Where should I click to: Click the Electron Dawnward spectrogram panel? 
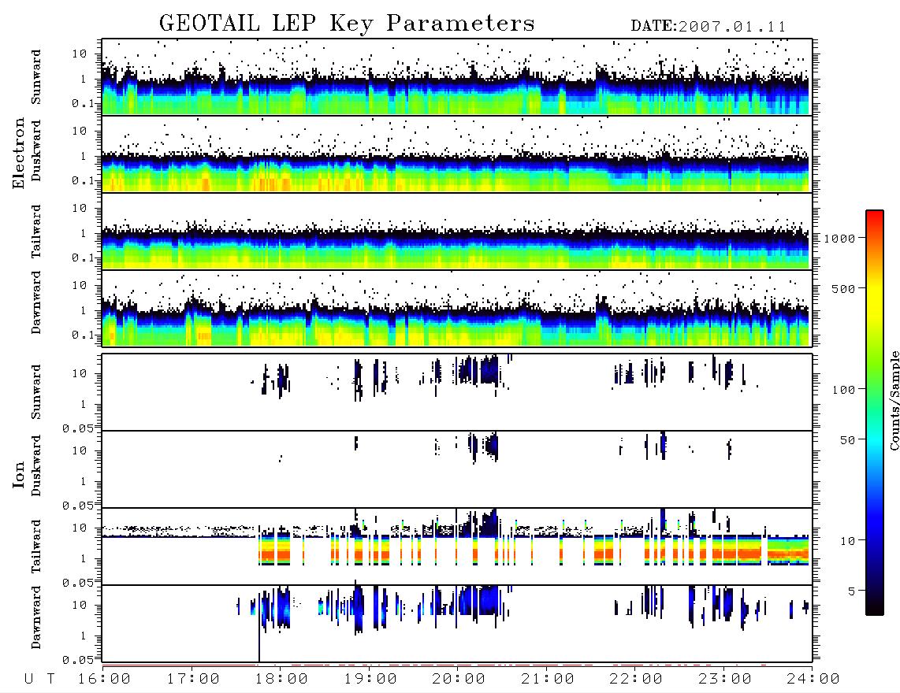coord(457,308)
